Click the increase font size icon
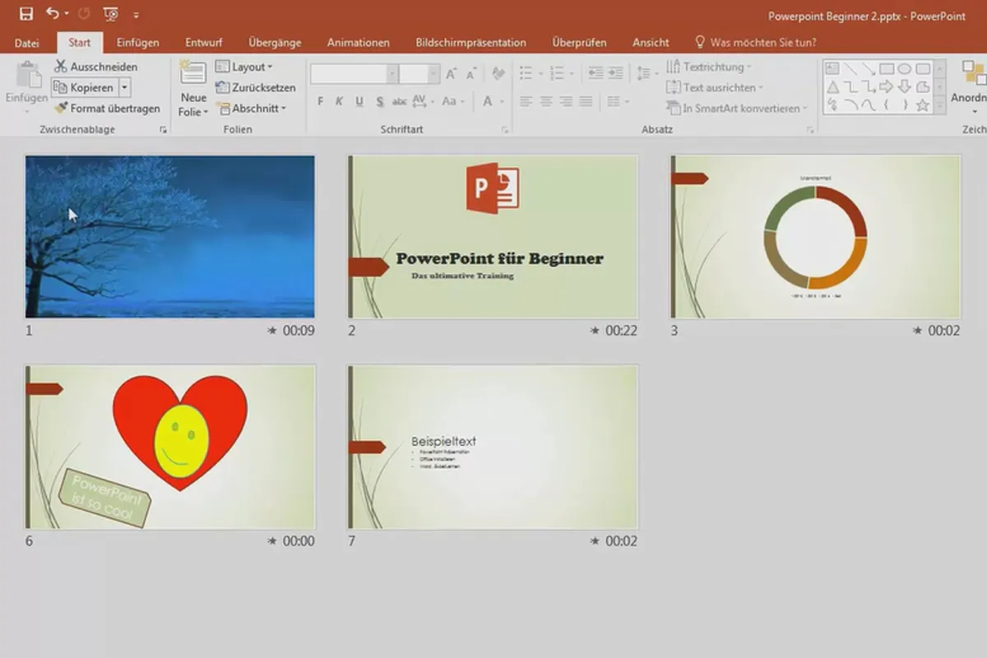The width and height of the screenshot is (987, 658). (x=451, y=74)
